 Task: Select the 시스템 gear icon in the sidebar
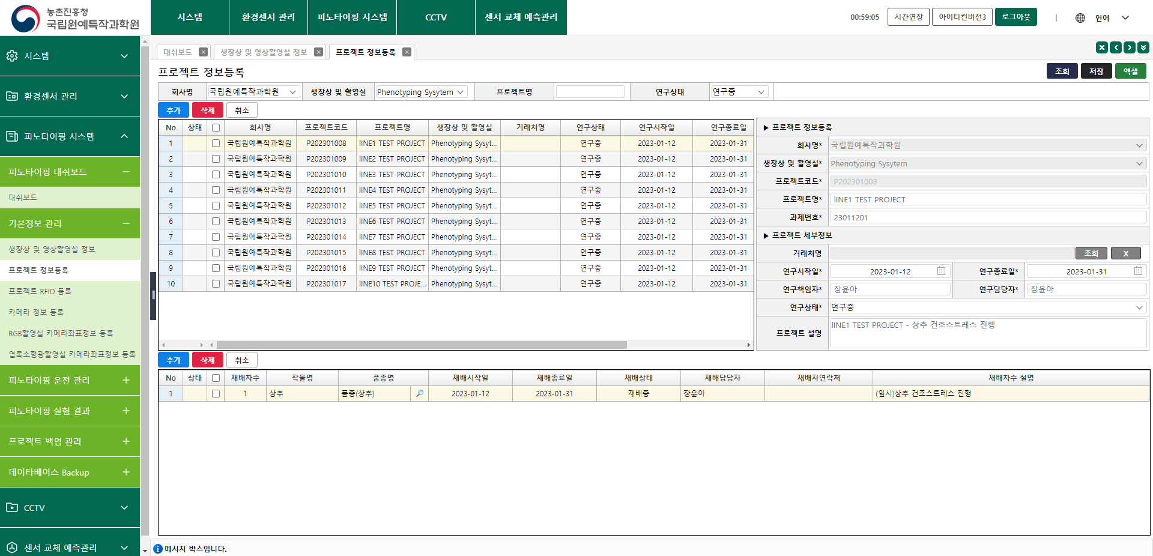(x=13, y=56)
